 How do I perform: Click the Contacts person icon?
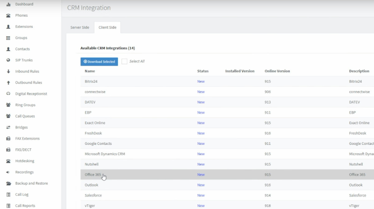coord(8,49)
